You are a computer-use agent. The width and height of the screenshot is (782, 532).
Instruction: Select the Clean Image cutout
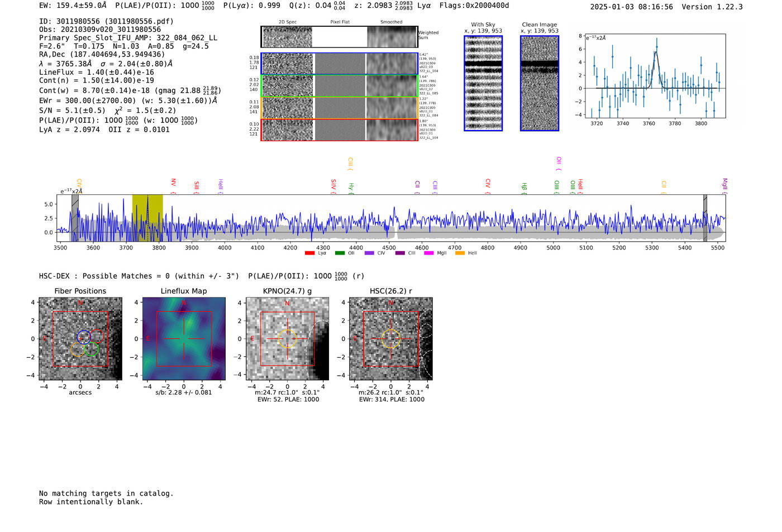pyautogui.click(x=540, y=83)
